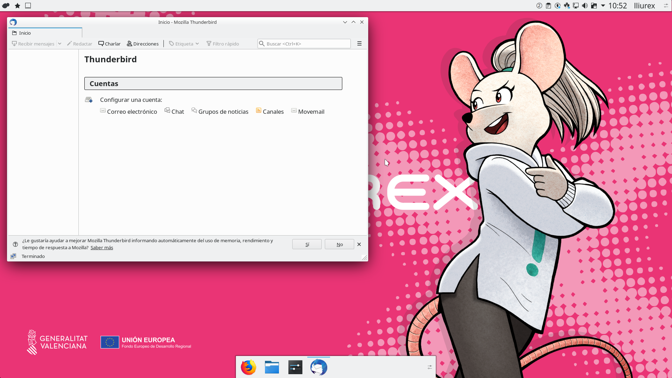The image size is (672, 378).
Task: Click the Configurar una cuenta icon
Action: coord(89,100)
